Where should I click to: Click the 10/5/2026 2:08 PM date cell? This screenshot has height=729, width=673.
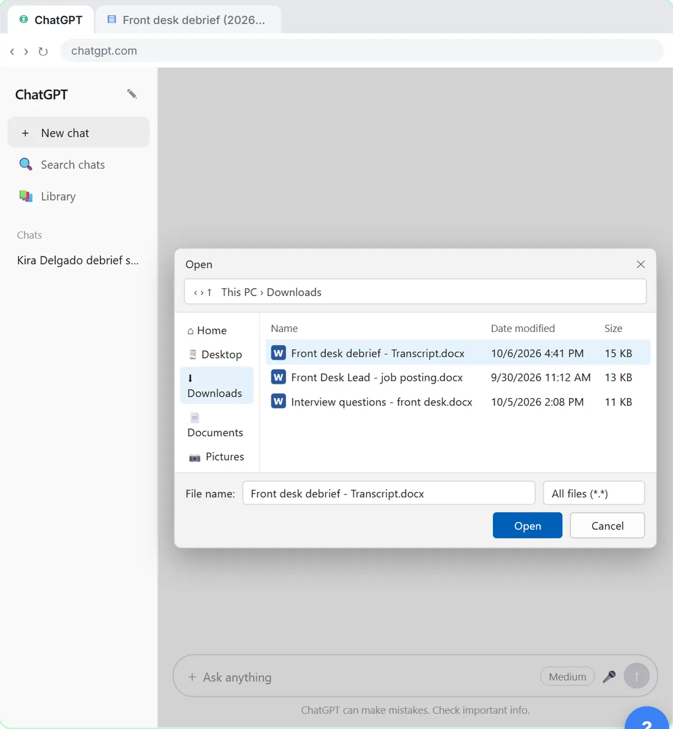[537, 402]
